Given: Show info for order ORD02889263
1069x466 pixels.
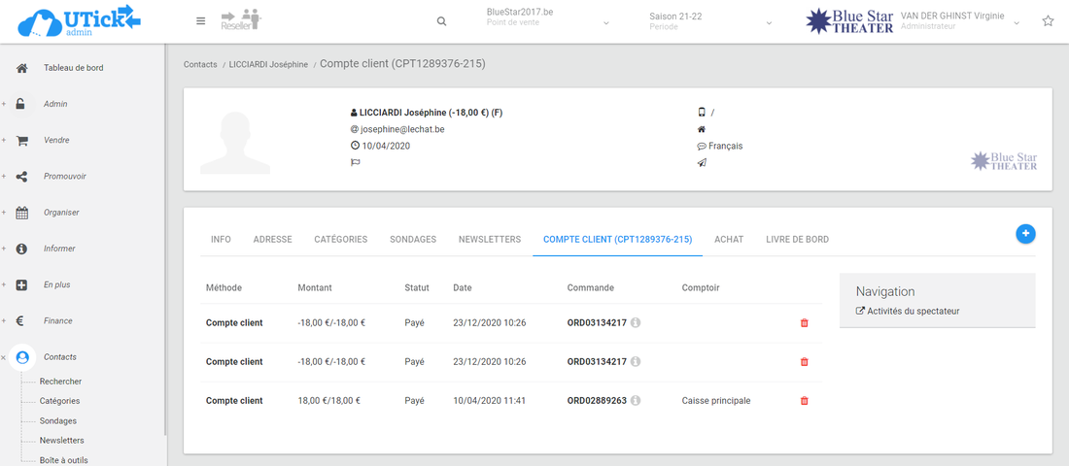Looking at the screenshot, I should pyautogui.click(x=636, y=401).
